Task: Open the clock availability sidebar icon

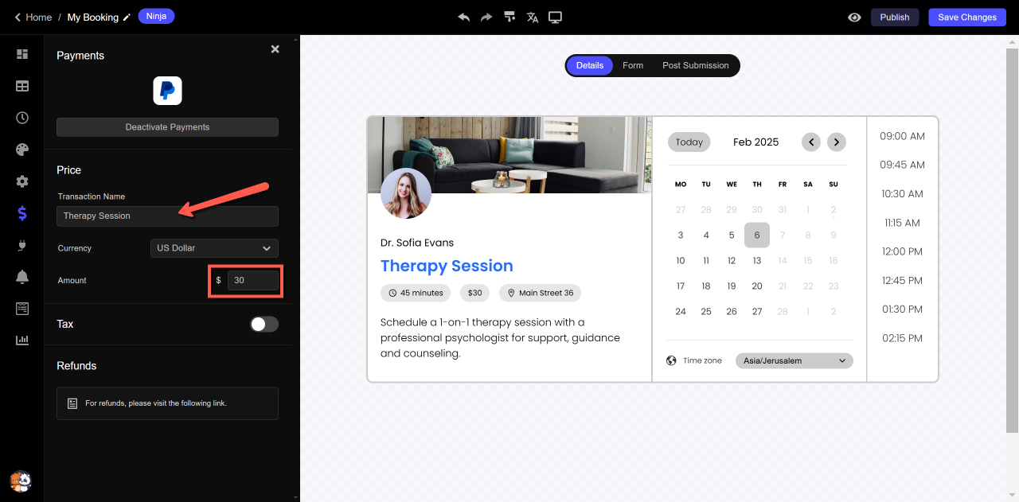Action: point(22,118)
